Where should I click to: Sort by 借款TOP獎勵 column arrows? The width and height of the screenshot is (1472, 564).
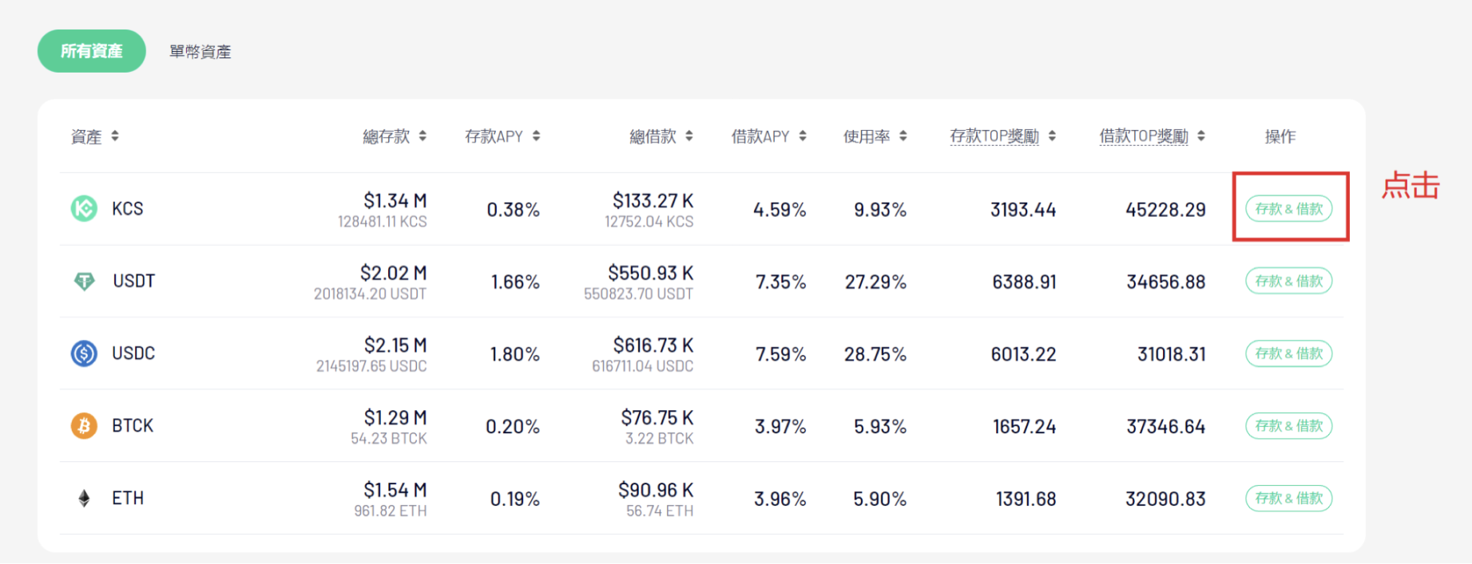(1201, 136)
